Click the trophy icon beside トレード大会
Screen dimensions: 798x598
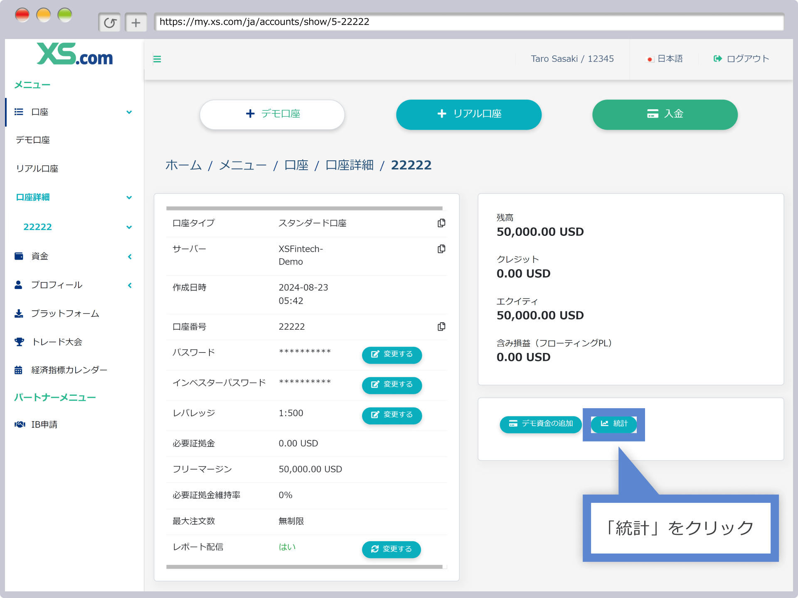coord(19,342)
